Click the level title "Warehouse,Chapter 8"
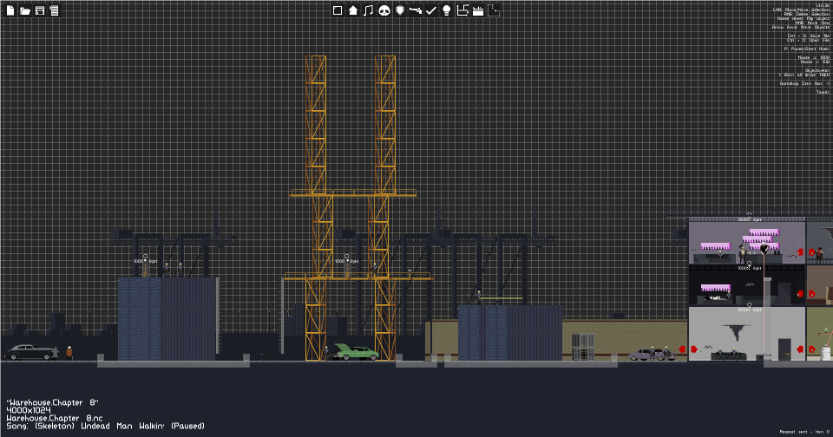 (x=53, y=402)
